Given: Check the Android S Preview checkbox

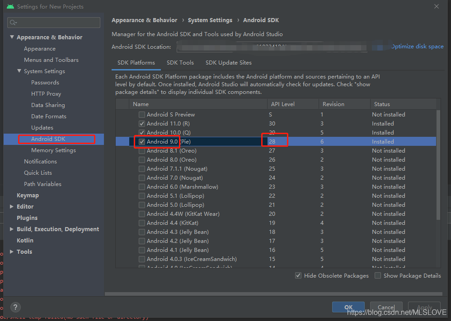Looking at the screenshot, I should pyautogui.click(x=142, y=115).
